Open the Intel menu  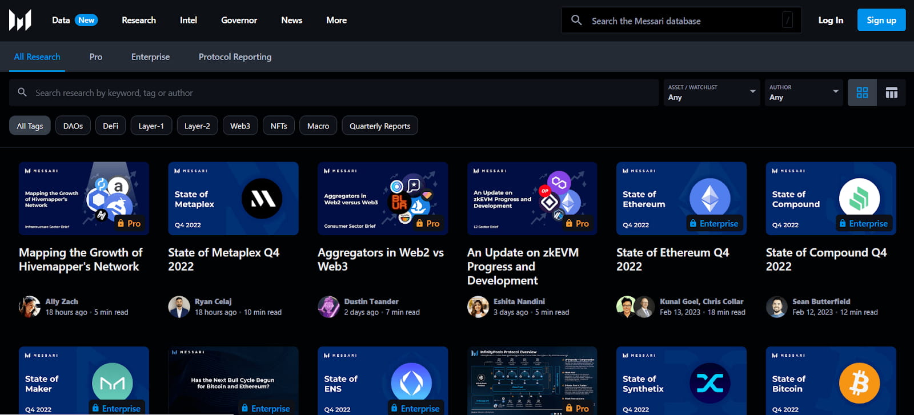[189, 21]
